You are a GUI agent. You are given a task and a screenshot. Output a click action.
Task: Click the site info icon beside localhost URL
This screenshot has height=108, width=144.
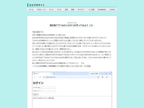tap(44, 77)
